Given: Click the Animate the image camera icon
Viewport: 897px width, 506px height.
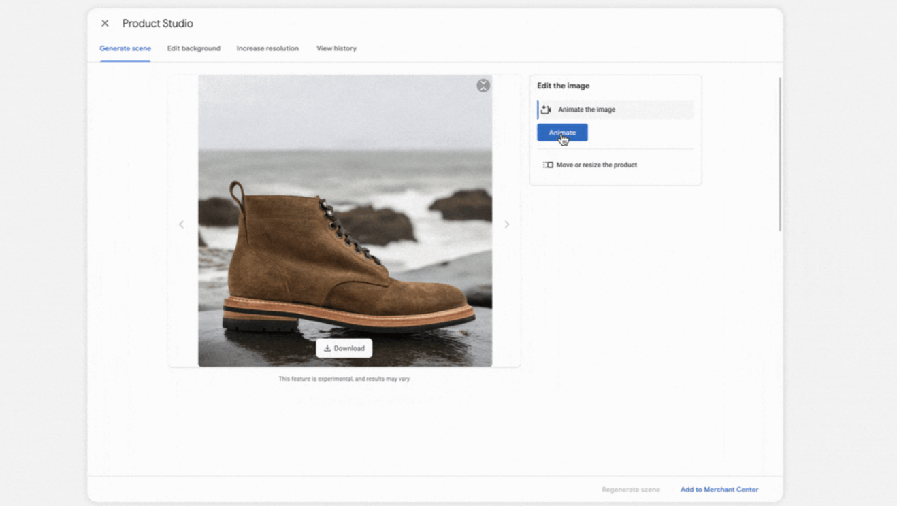Looking at the screenshot, I should pyautogui.click(x=546, y=109).
